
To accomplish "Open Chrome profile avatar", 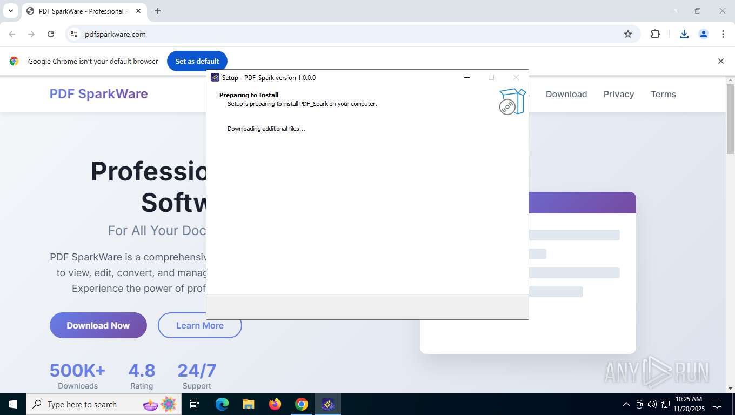I will coord(704,34).
